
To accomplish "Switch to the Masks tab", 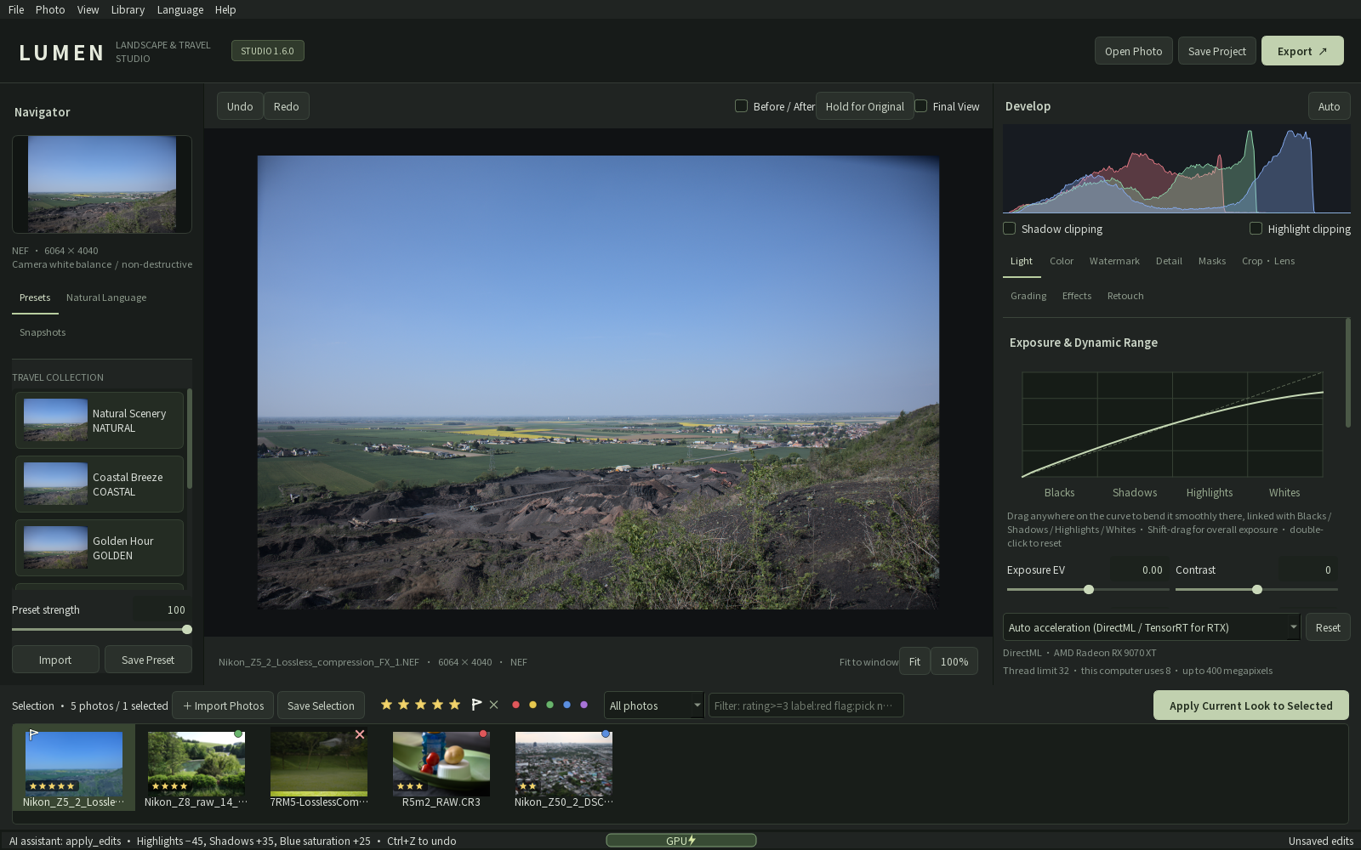I will pos(1212,261).
